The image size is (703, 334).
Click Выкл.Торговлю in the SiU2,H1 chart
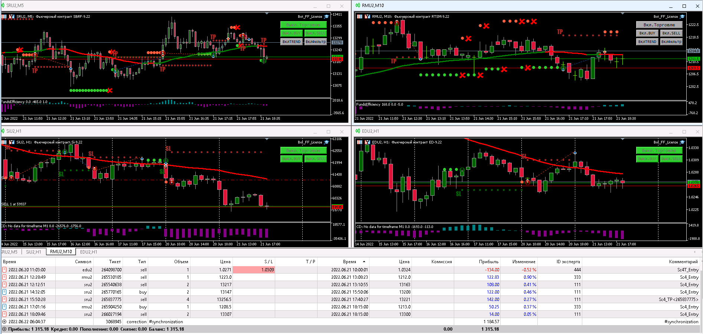303,151
